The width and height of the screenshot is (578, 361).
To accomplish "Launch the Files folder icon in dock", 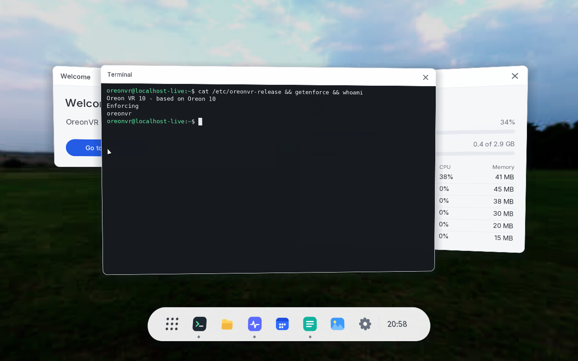I will point(227,324).
